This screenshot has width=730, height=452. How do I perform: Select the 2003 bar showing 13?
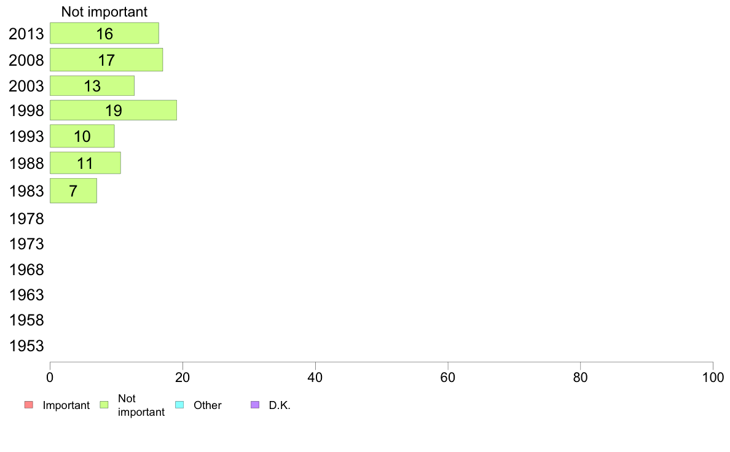click(92, 85)
